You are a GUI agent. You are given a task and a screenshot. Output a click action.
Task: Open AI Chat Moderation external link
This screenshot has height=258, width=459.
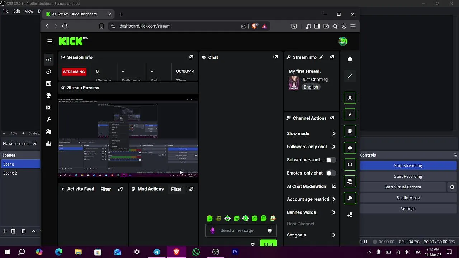(334, 186)
